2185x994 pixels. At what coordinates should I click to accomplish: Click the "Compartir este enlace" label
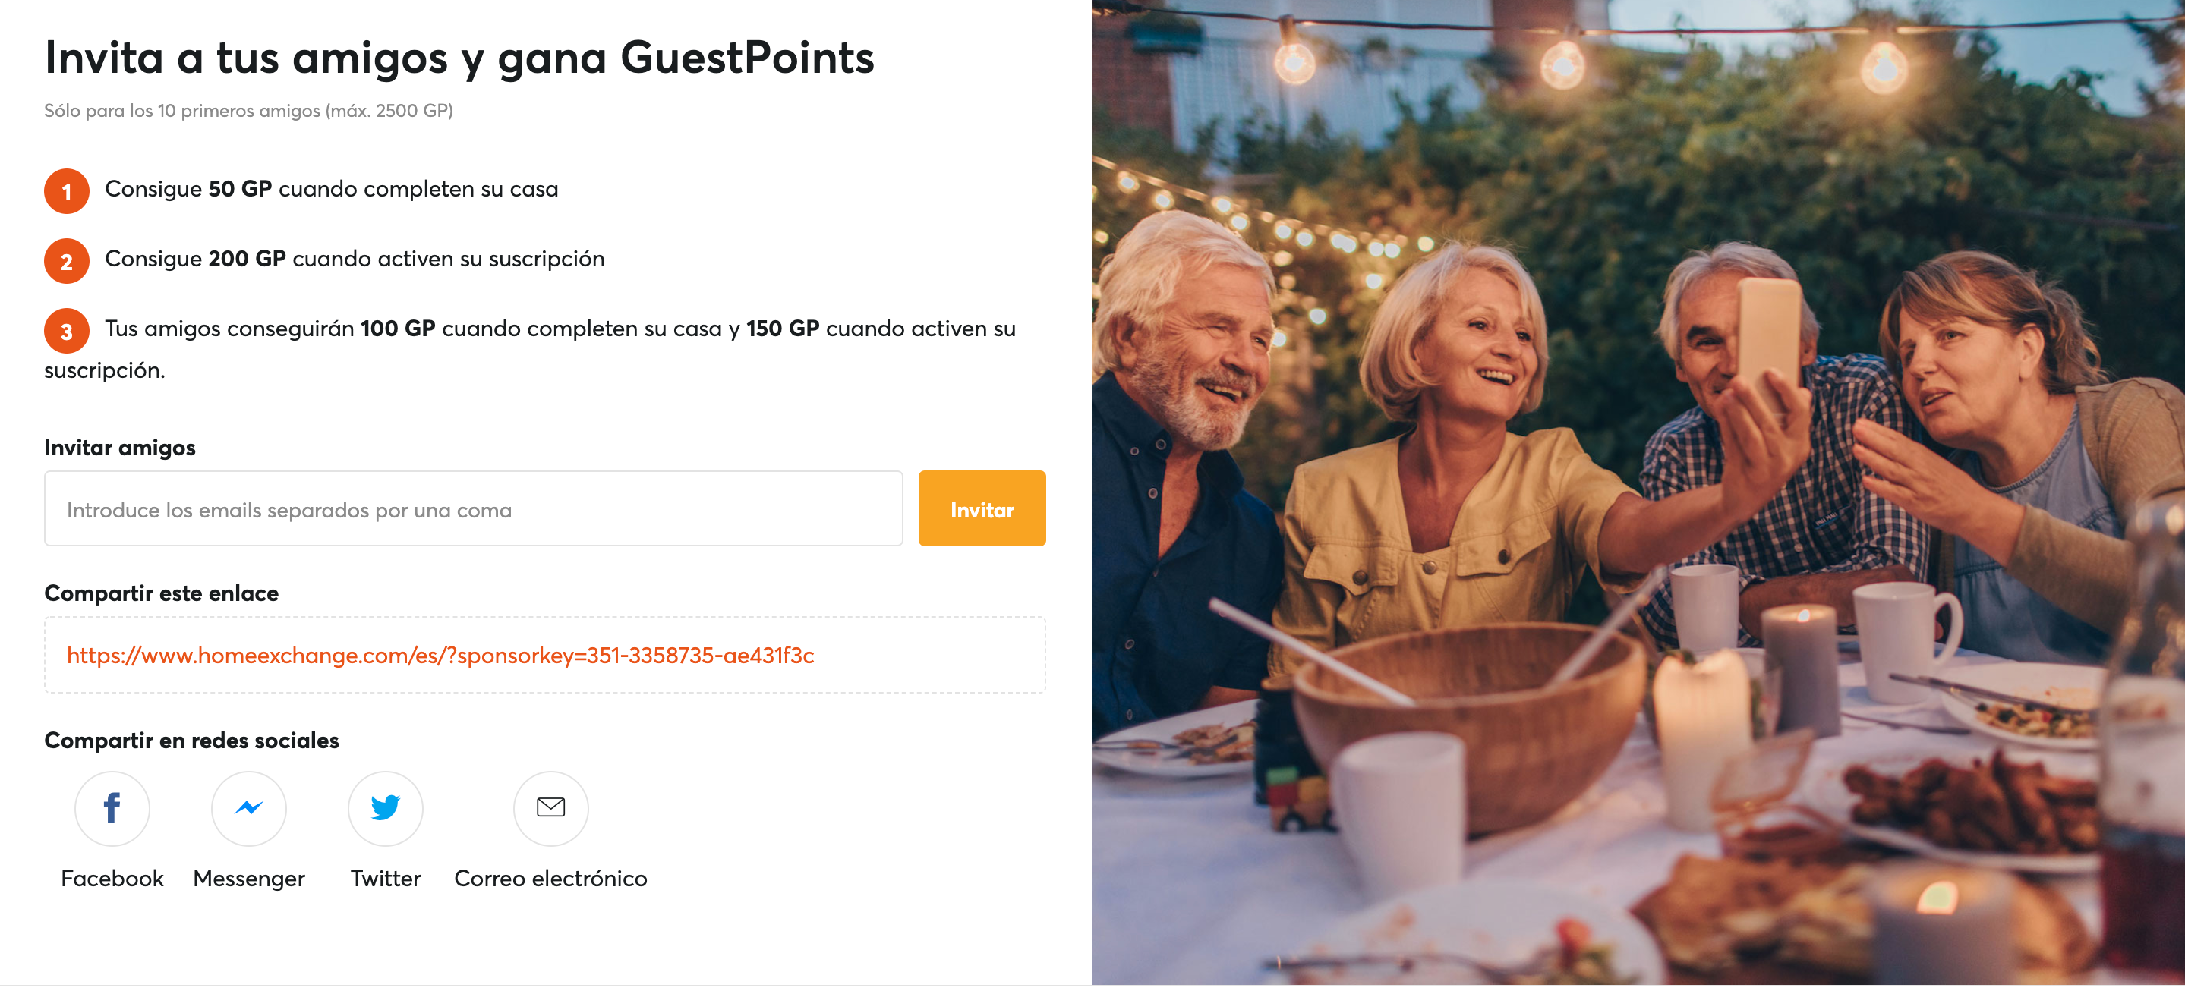pos(161,593)
